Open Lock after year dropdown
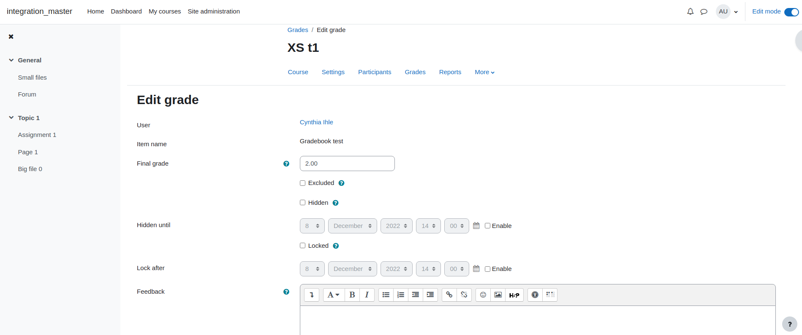The image size is (802, 335). coord(397,269)
